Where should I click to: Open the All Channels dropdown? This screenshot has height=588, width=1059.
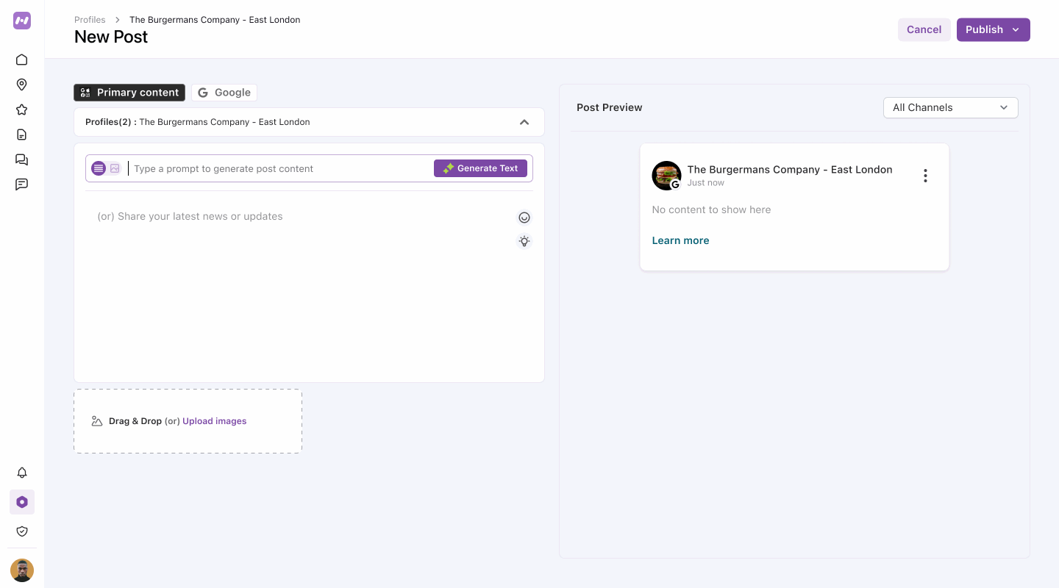coord(950,107)
